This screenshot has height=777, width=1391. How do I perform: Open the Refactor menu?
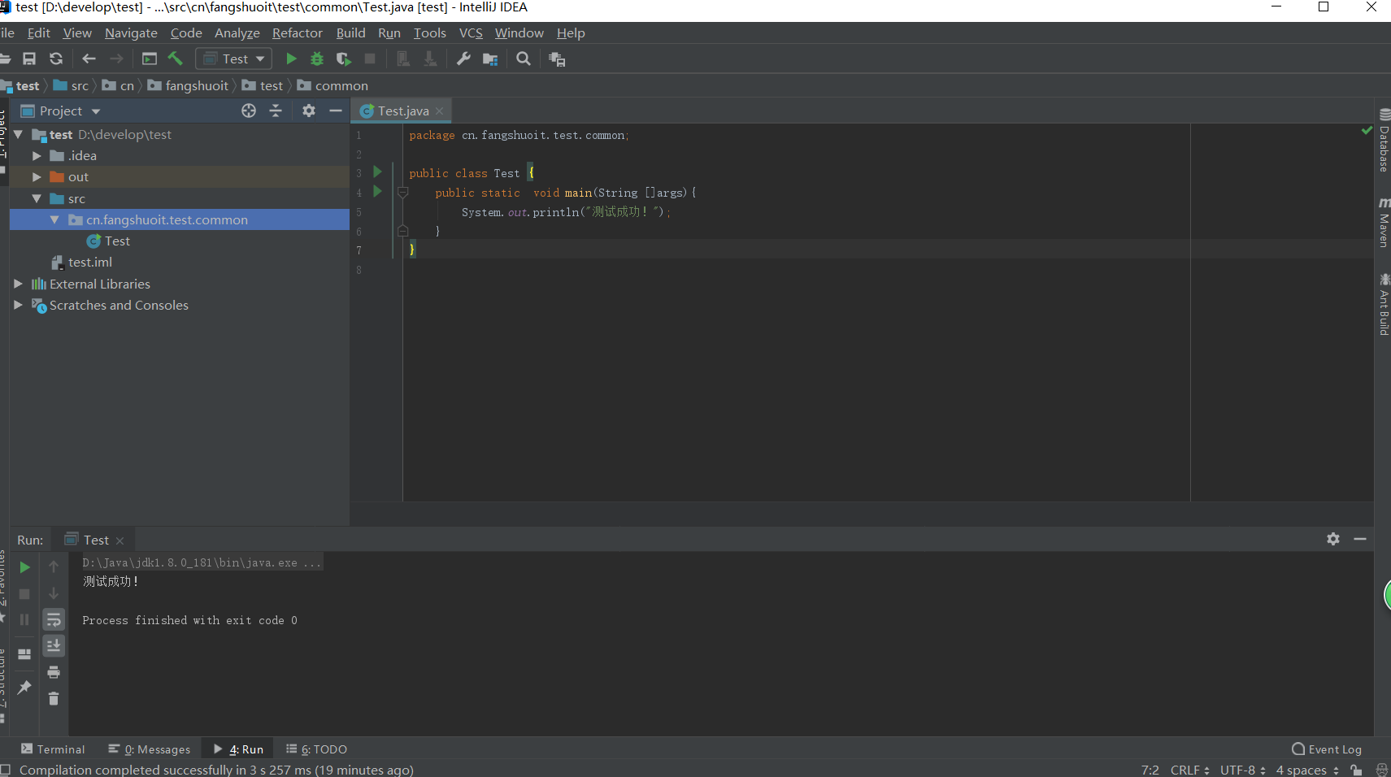click(x=298, y=33)
